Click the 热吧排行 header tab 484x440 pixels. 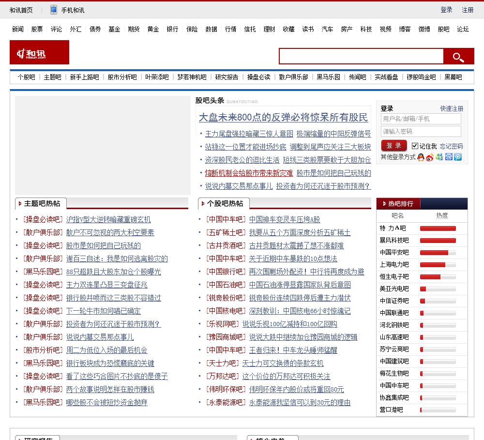[x=398, y=204]
